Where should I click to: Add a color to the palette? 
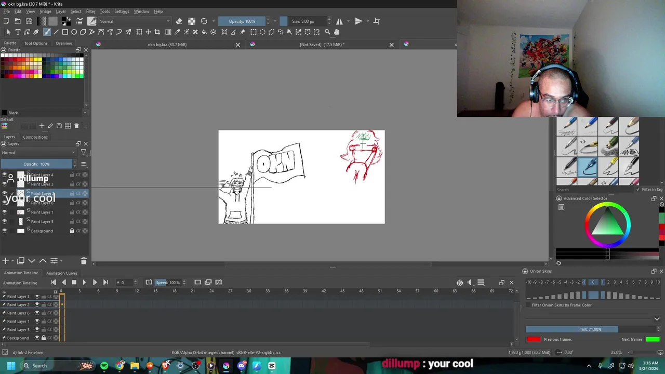42,126
